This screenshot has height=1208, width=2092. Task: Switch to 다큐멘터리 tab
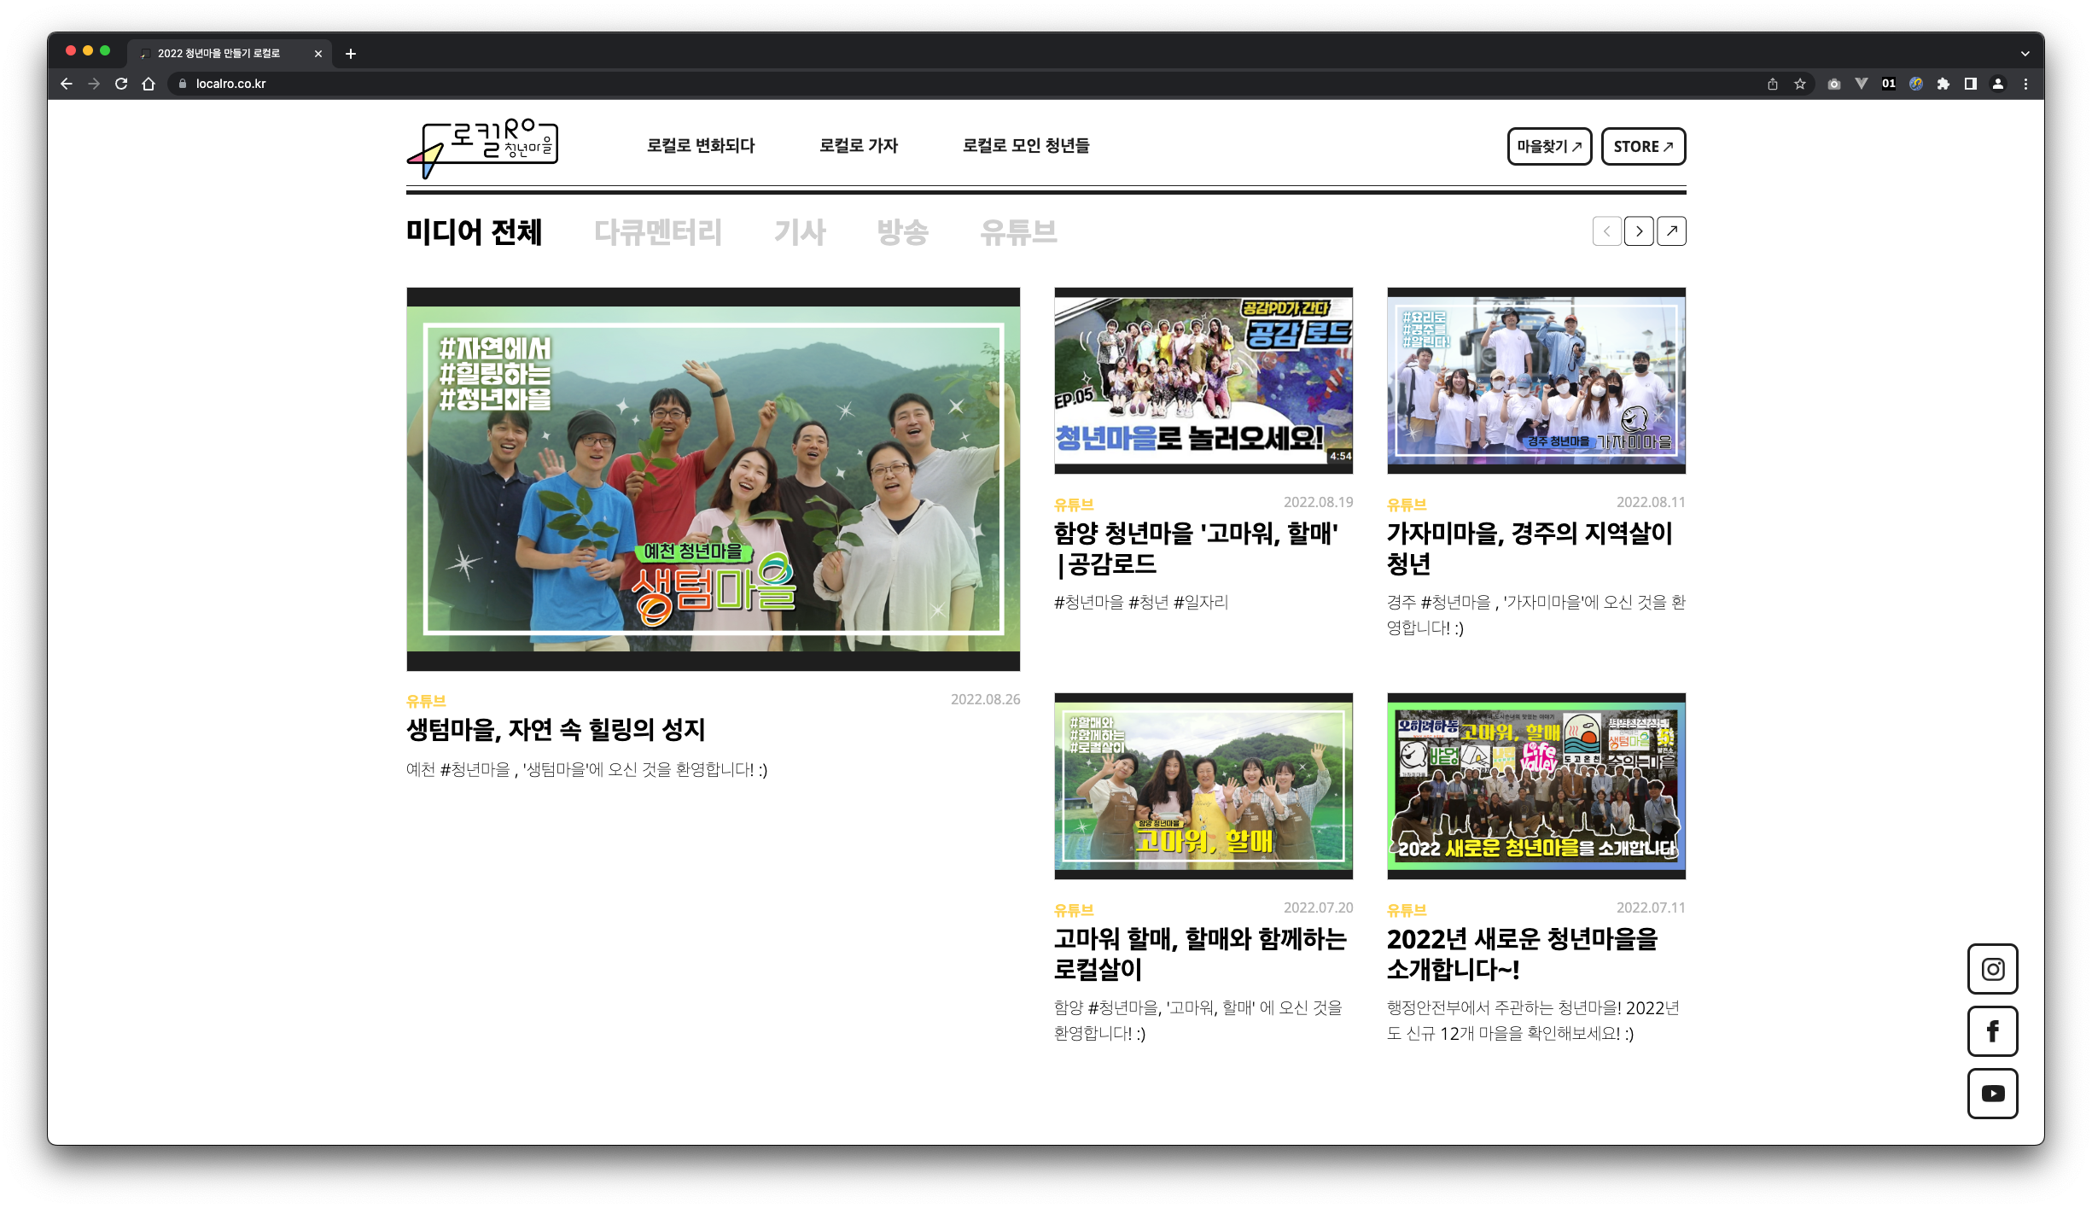[x=657, y=232]
